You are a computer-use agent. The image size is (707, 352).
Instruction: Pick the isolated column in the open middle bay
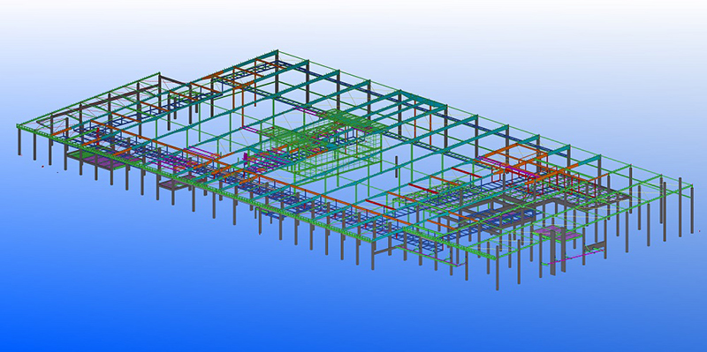tap(396, 168)
